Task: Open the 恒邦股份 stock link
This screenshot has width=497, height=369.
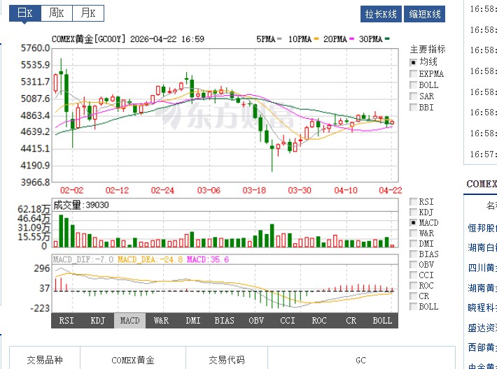Action: coord(482,228)
